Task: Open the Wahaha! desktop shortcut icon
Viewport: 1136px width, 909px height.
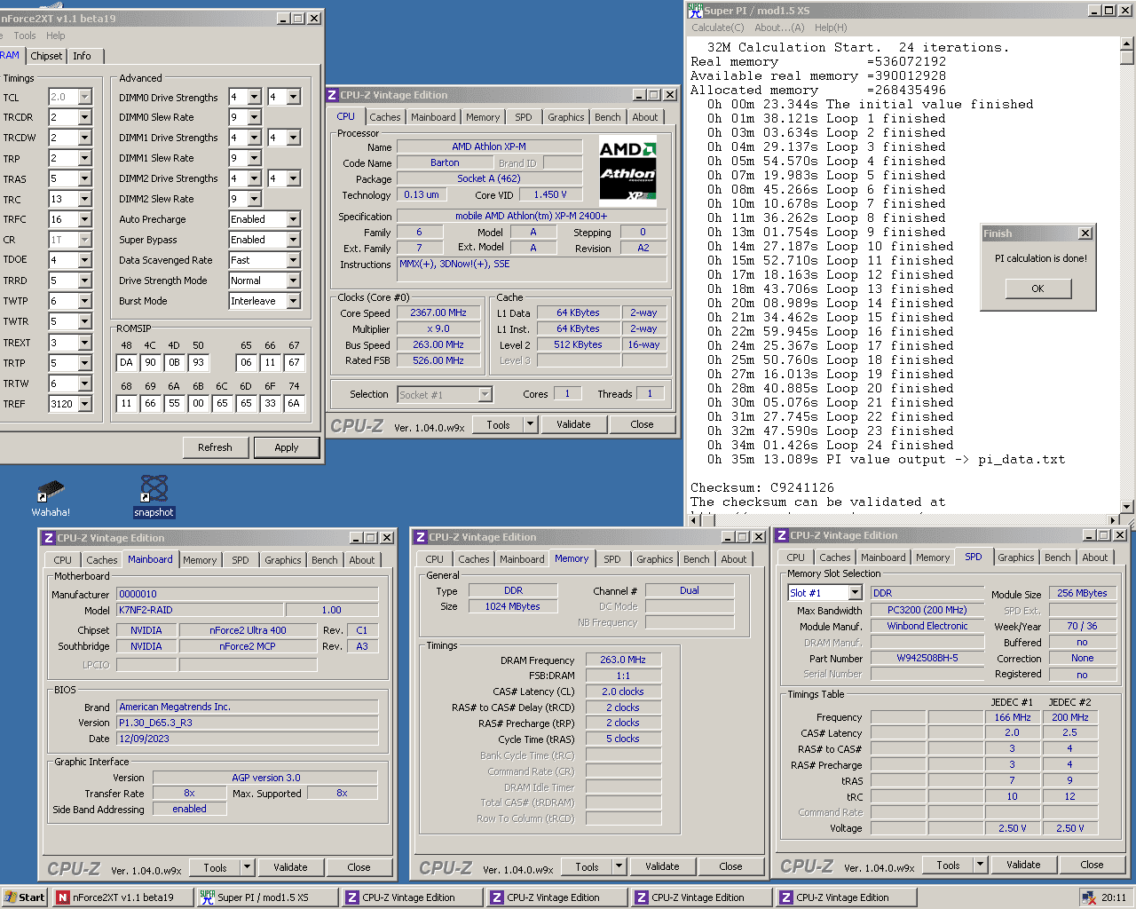Action: pyautogui.click(x=51, y=491)
